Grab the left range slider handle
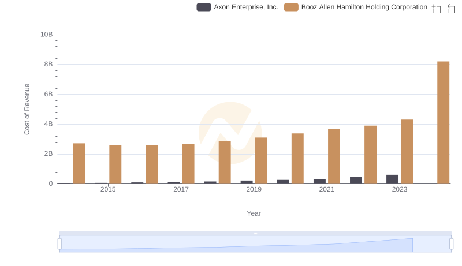 [x=59, y=244]
